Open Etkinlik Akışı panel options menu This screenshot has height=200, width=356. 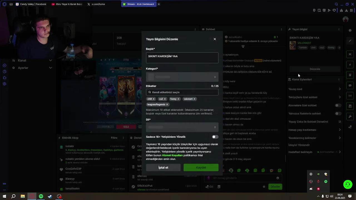[x=123, y=138]
